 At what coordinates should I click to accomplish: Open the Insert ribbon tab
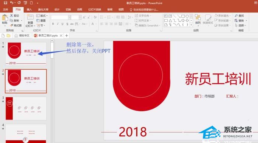coord(29,10)
